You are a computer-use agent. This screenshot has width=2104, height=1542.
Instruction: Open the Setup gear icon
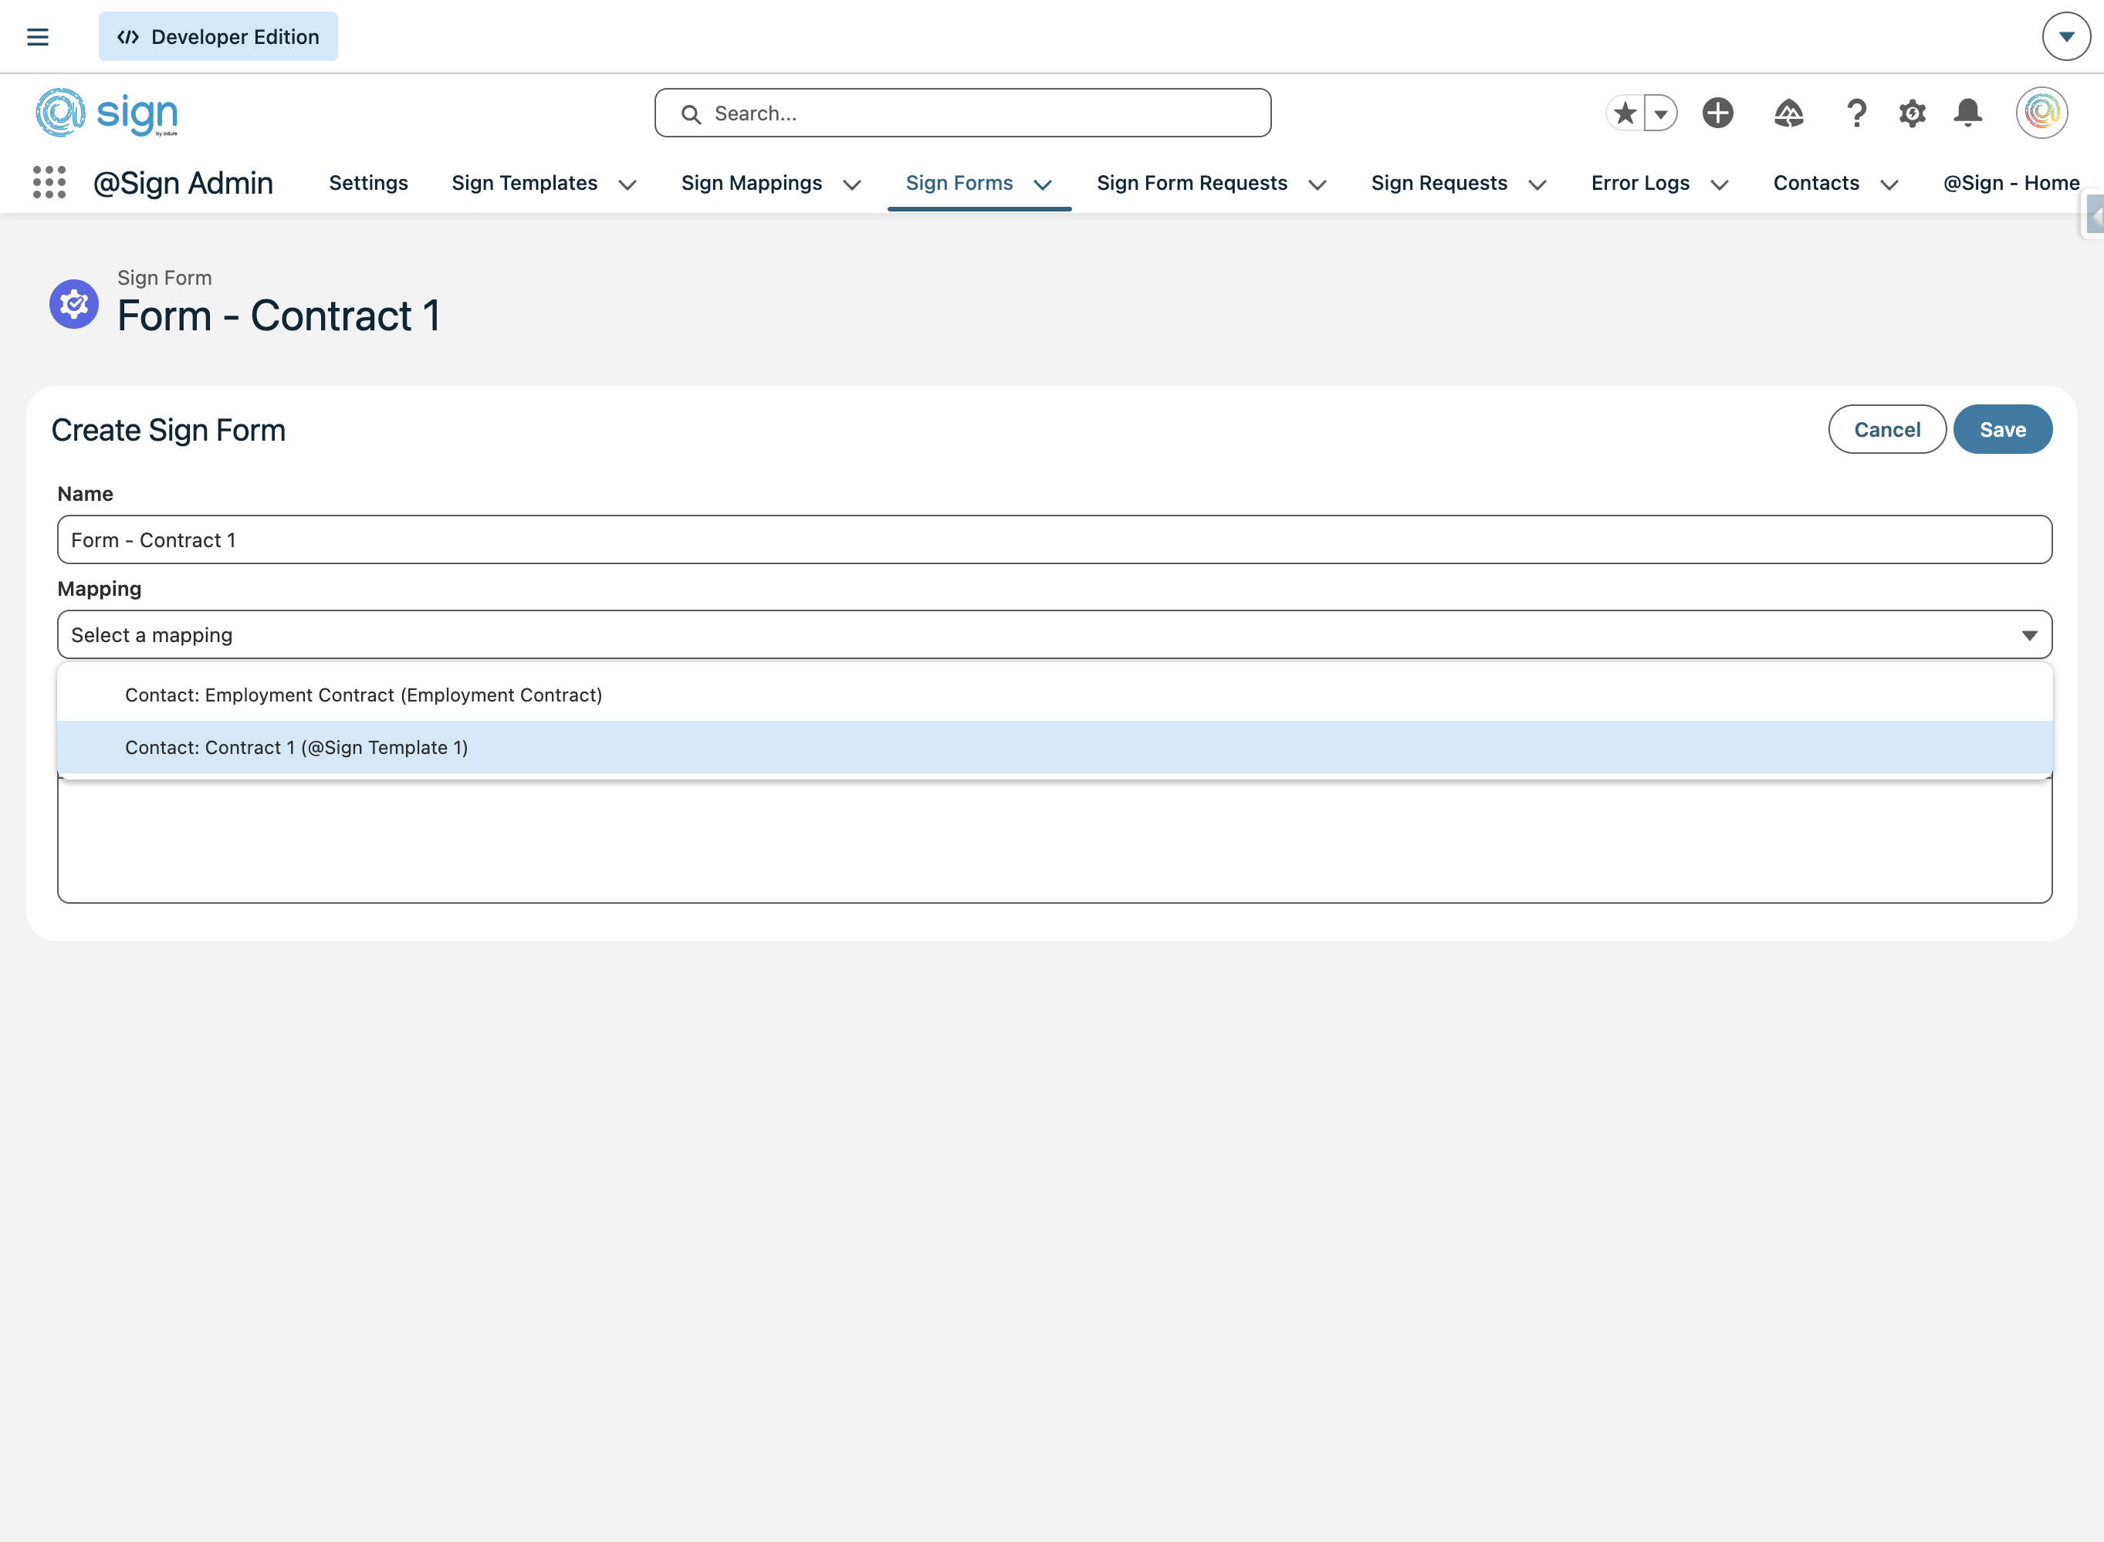tap(1912, 113)
